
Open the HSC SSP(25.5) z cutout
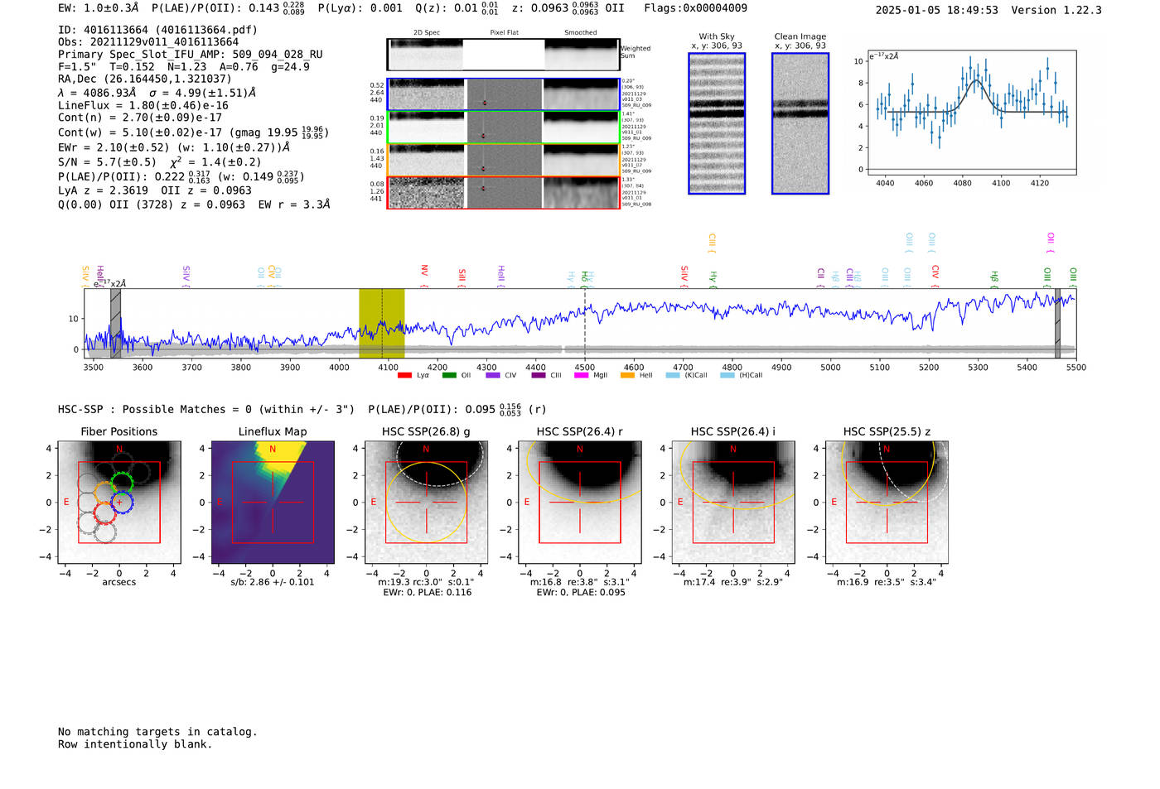(x=887, y=503)
